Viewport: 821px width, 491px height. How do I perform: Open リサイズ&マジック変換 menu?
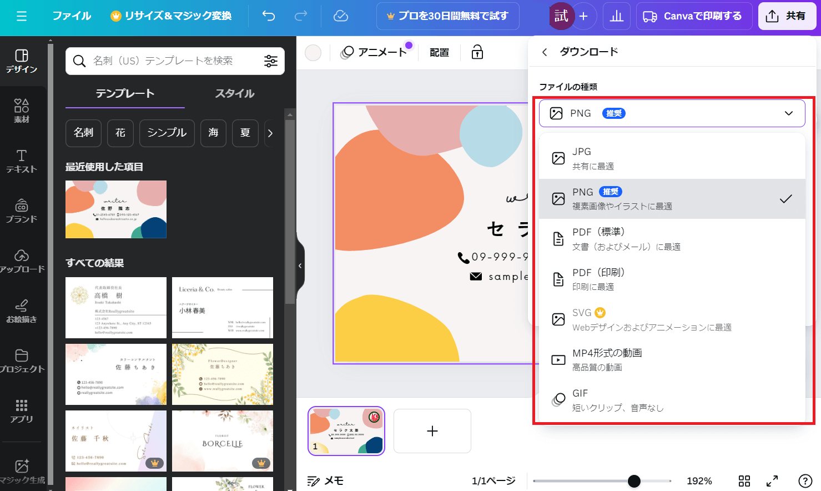pyautogui.click(x=171, y=16)
